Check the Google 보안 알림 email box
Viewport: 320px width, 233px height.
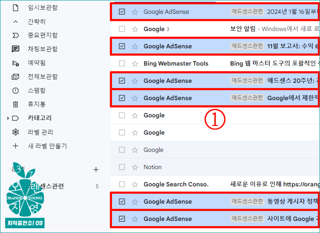(122, 29)
